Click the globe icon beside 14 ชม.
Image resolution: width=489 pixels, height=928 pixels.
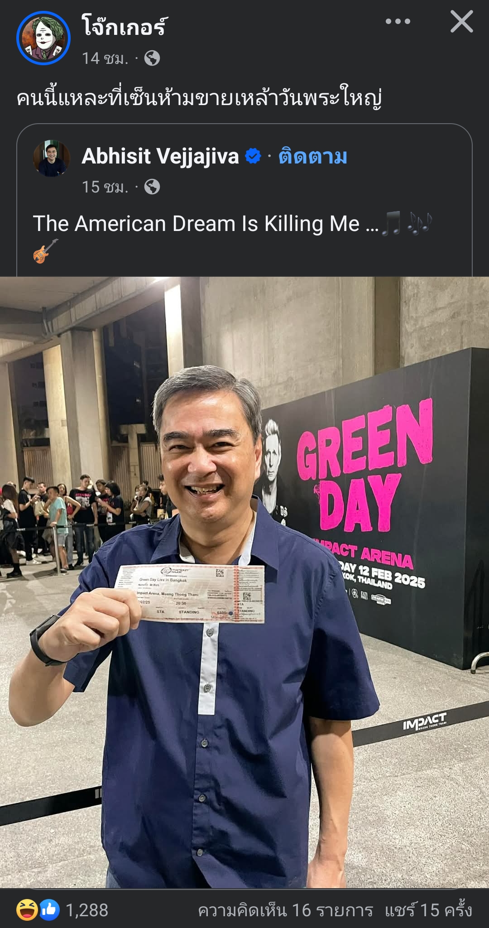[x=152, y=58]
